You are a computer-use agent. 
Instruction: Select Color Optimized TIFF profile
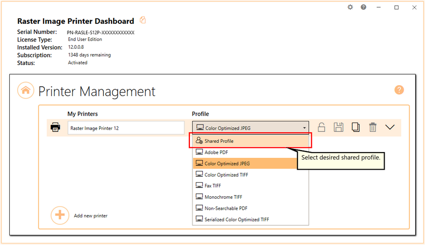pyautogui.click(x=251, y=174)
